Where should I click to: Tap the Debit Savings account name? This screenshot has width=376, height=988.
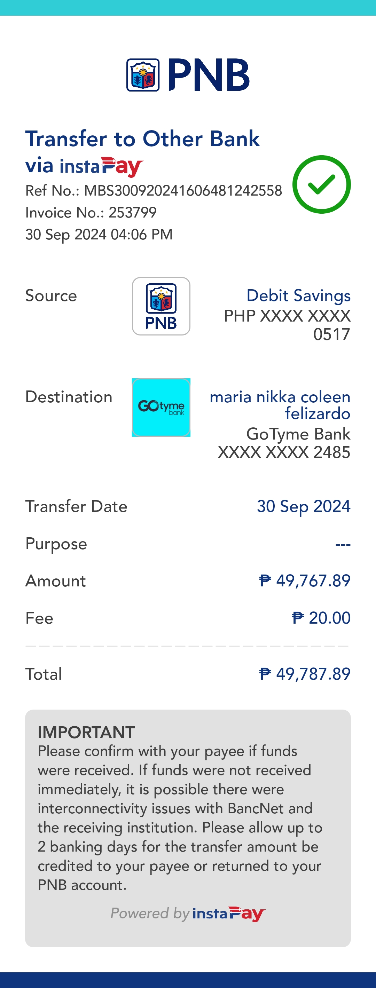point(298,295)
